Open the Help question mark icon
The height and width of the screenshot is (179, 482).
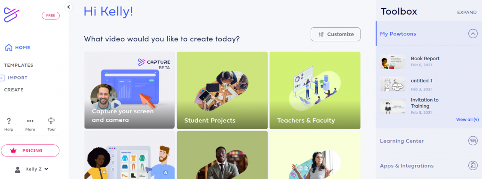[x=8, y=121]
